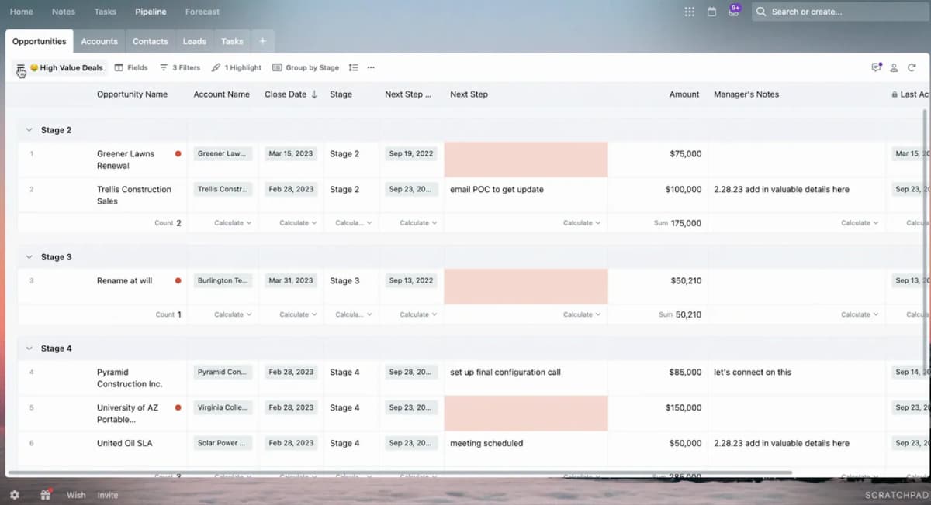Click the Search or create field

[836, 12]
